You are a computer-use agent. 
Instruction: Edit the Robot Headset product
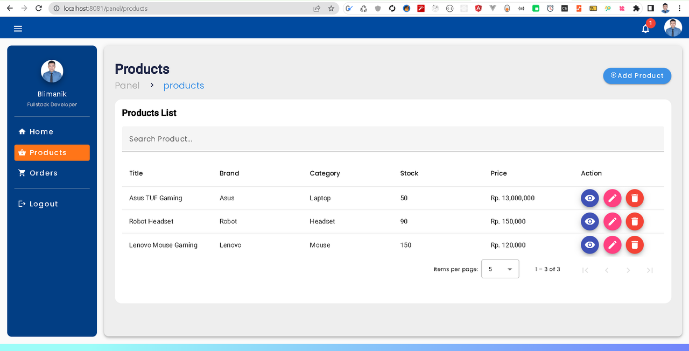click(612, 221)
